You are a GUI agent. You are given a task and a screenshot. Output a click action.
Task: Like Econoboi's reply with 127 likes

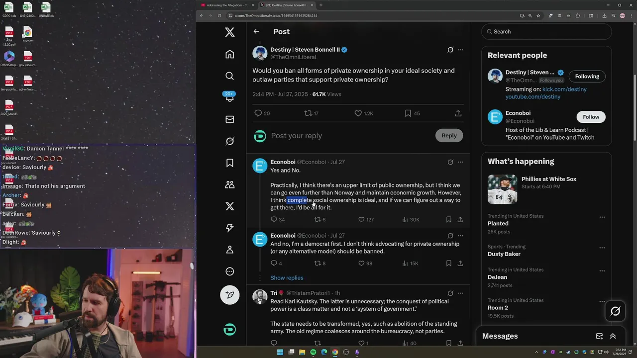(362, 219)
